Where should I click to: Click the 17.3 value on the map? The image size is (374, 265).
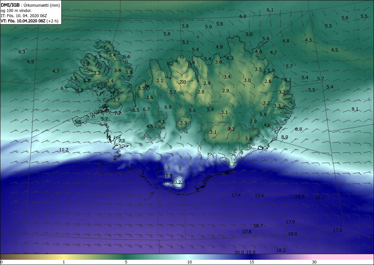point(337,230)
